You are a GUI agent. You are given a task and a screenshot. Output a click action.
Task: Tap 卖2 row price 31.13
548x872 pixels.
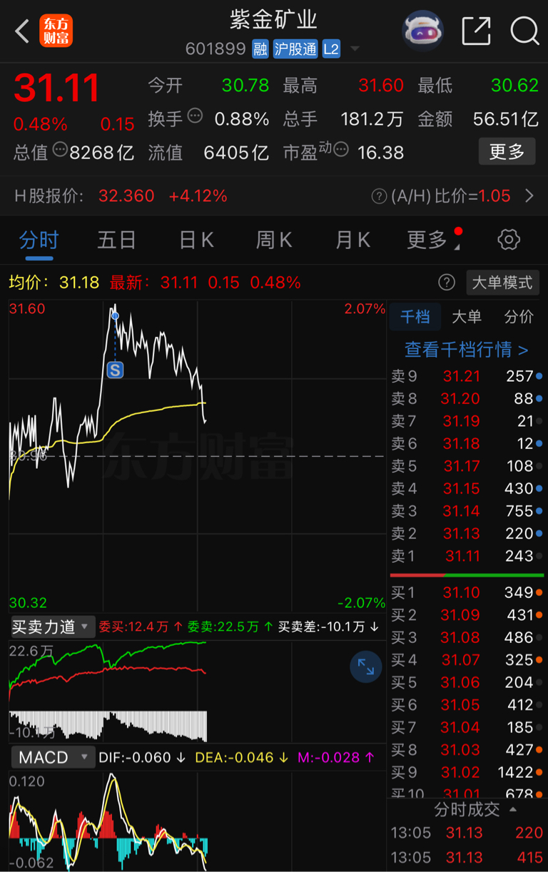462,533
